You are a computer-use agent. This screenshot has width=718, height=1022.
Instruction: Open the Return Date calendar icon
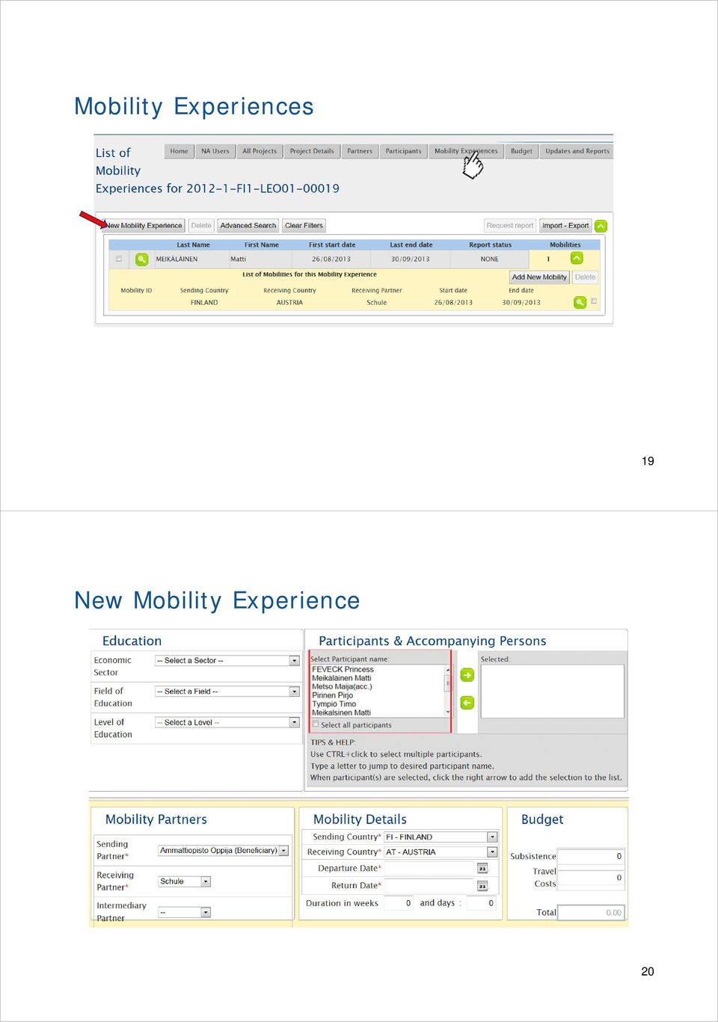482,886
